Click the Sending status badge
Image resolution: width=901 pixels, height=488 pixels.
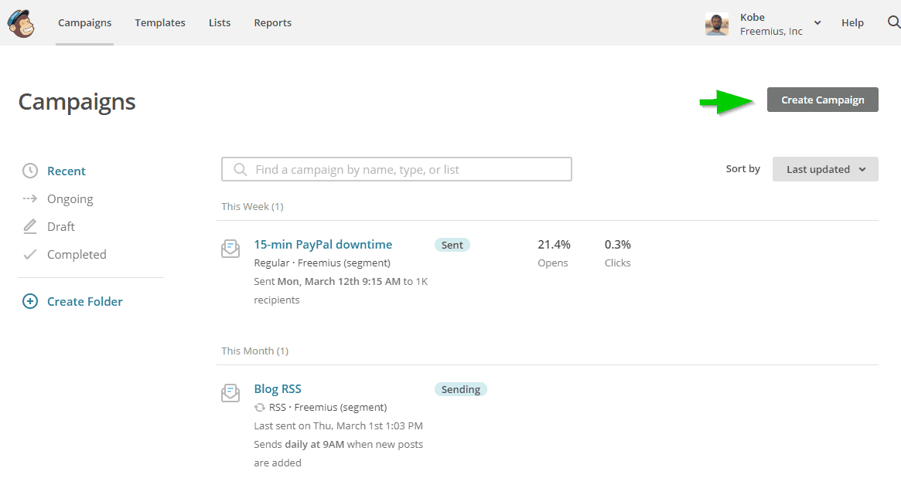460,389
